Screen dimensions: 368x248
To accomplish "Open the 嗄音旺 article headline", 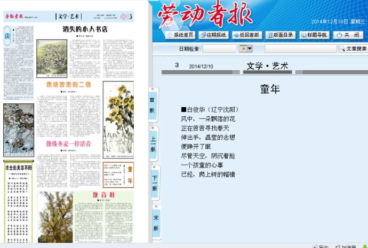I will 103,195.
